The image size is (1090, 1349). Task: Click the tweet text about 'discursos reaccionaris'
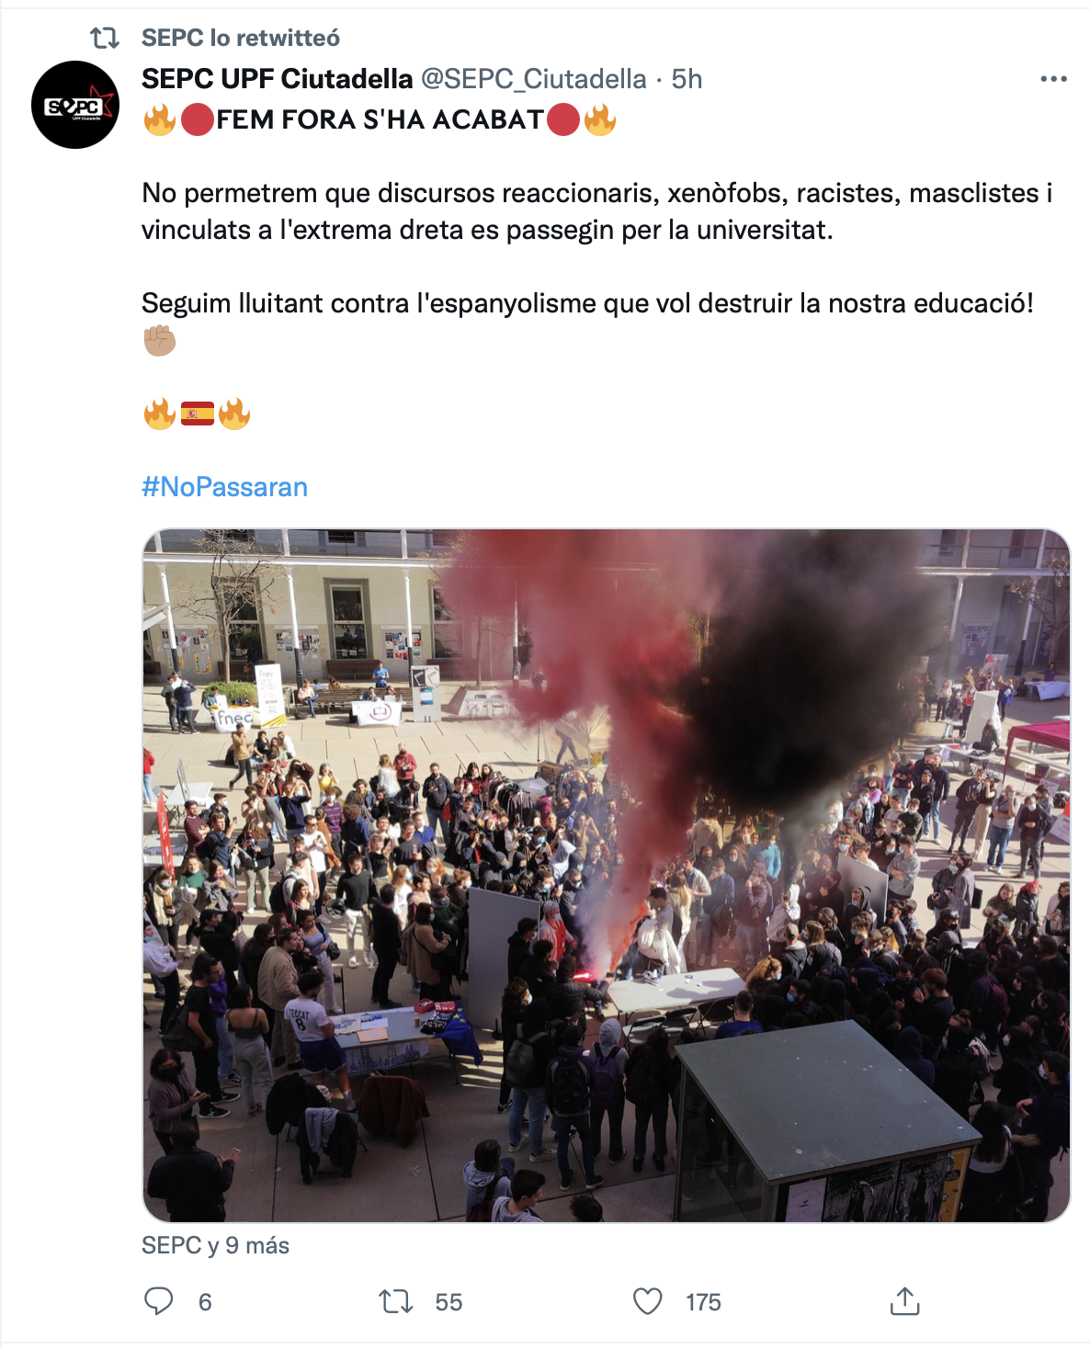point(597,211)
